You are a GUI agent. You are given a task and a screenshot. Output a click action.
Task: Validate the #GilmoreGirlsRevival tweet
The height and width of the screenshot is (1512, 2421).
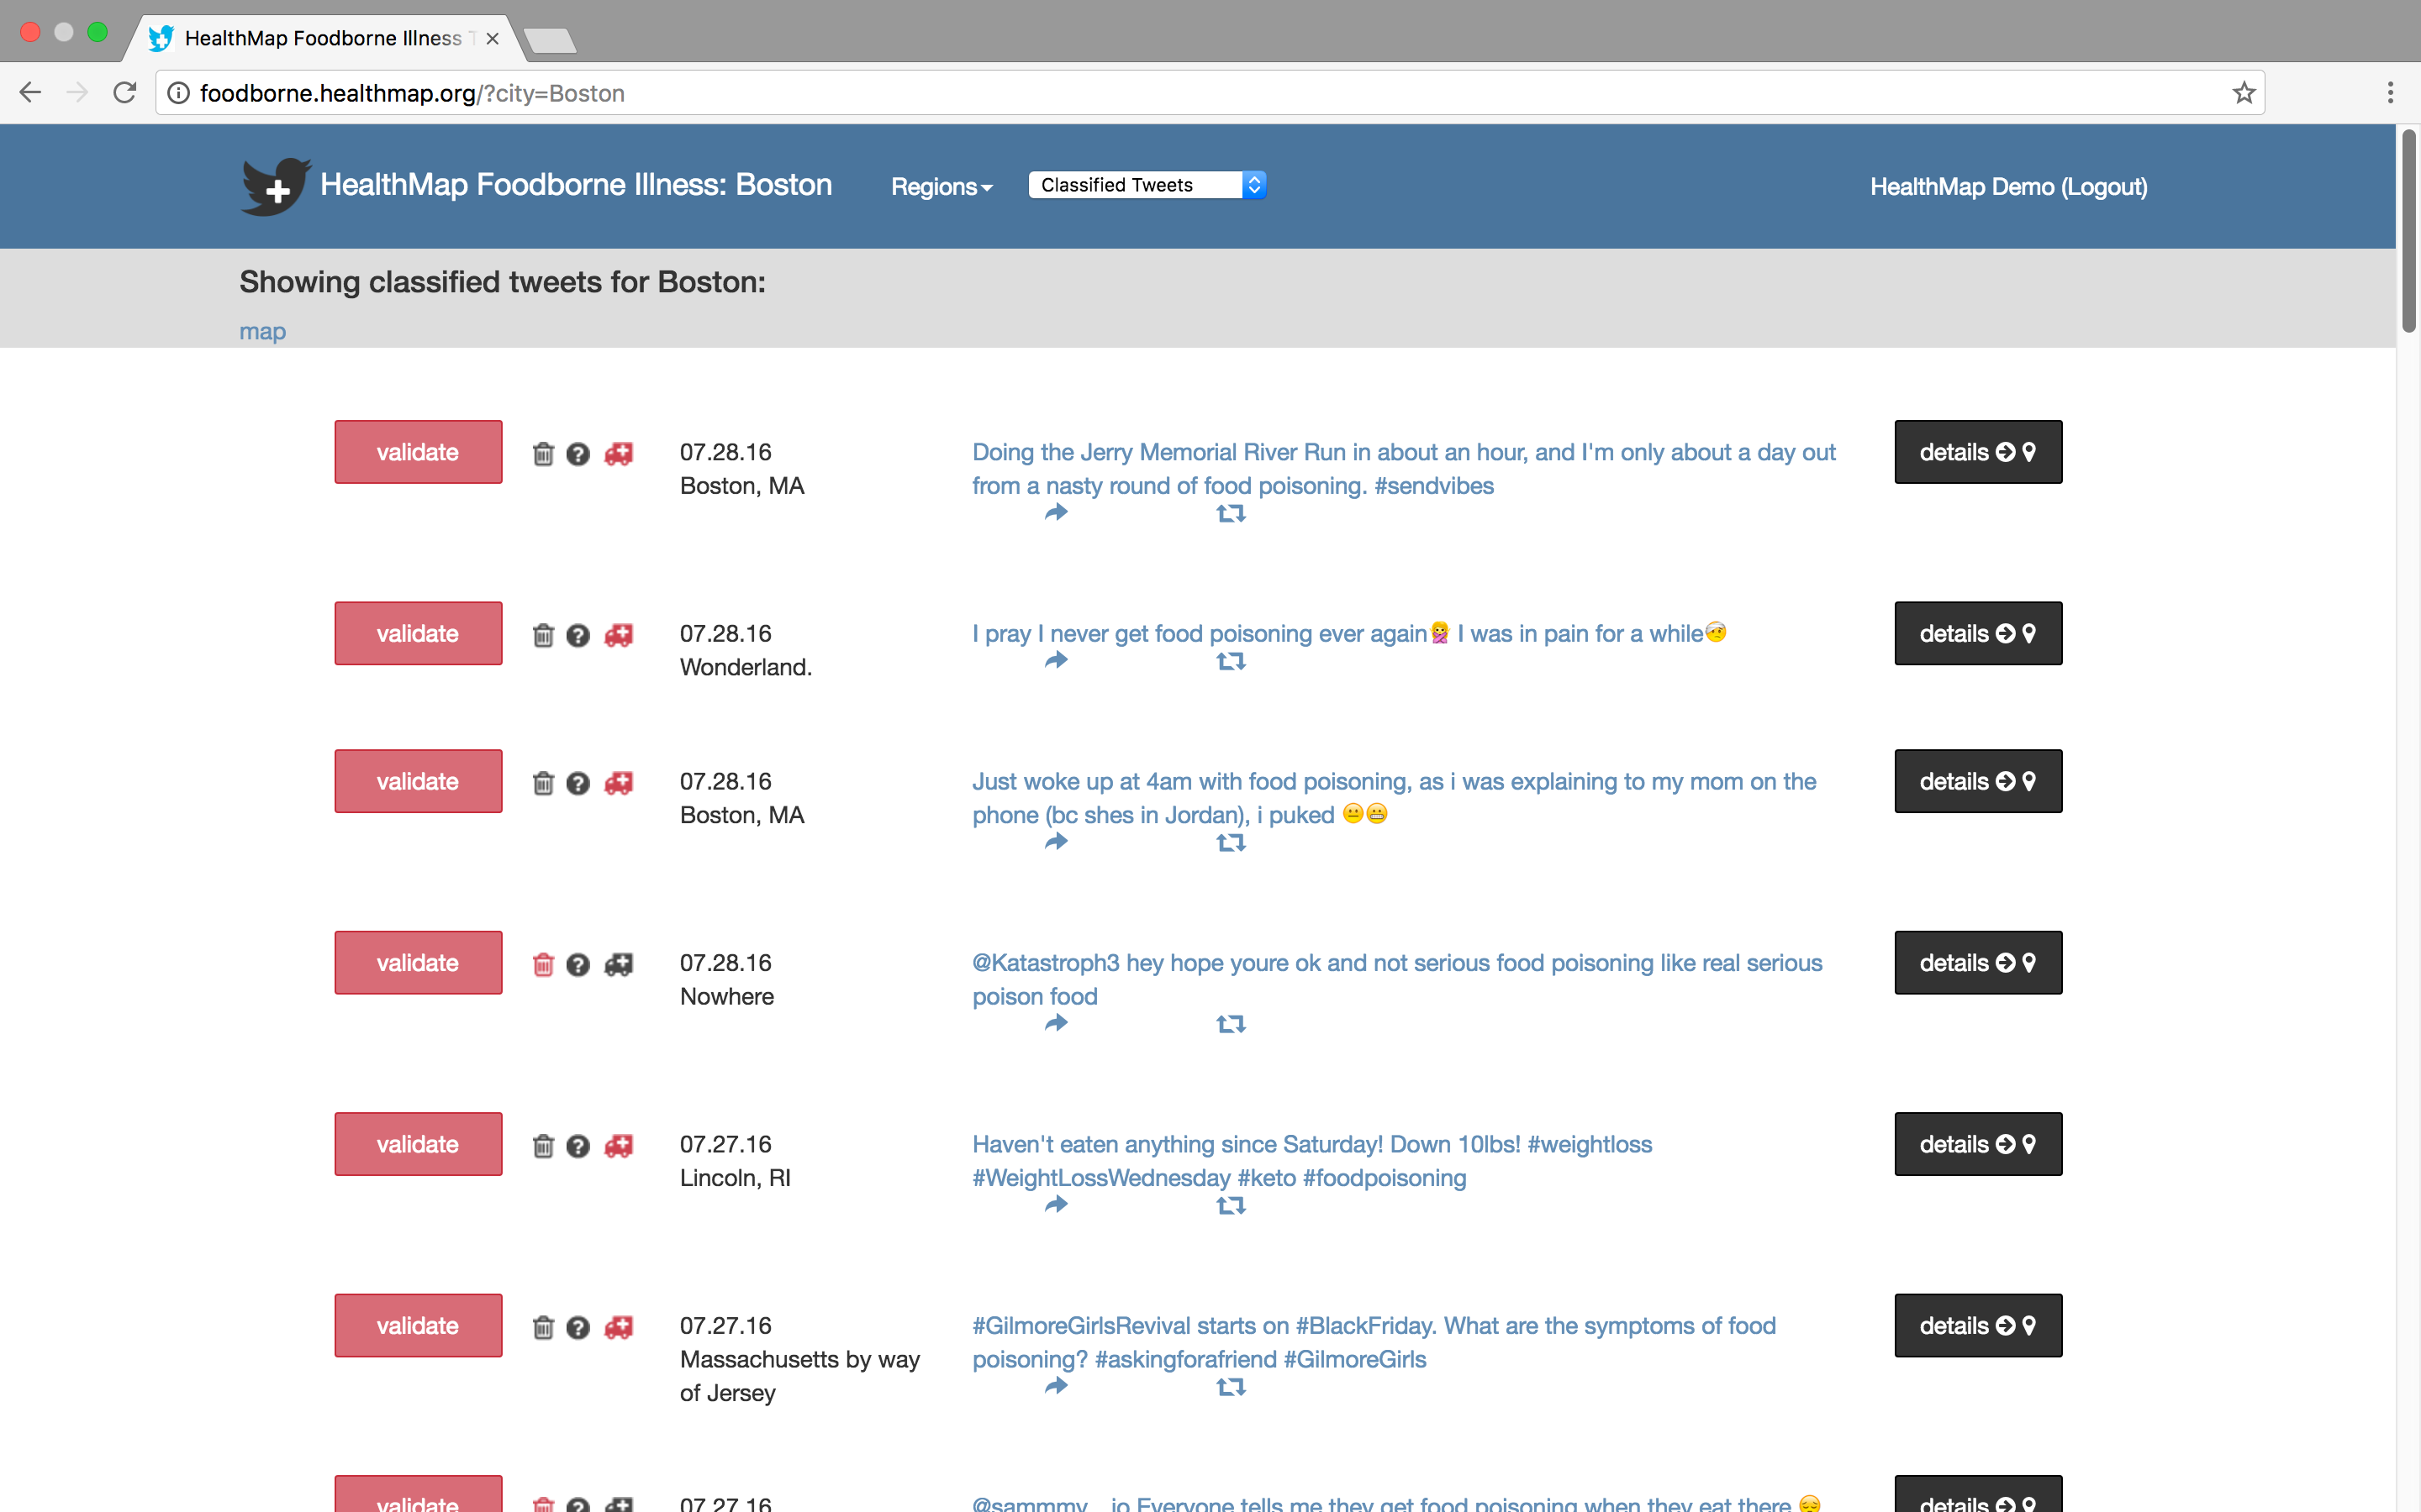click(x=418, y=1326)
